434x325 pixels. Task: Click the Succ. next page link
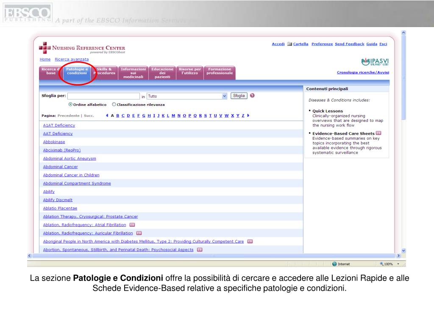coord(89,116)
